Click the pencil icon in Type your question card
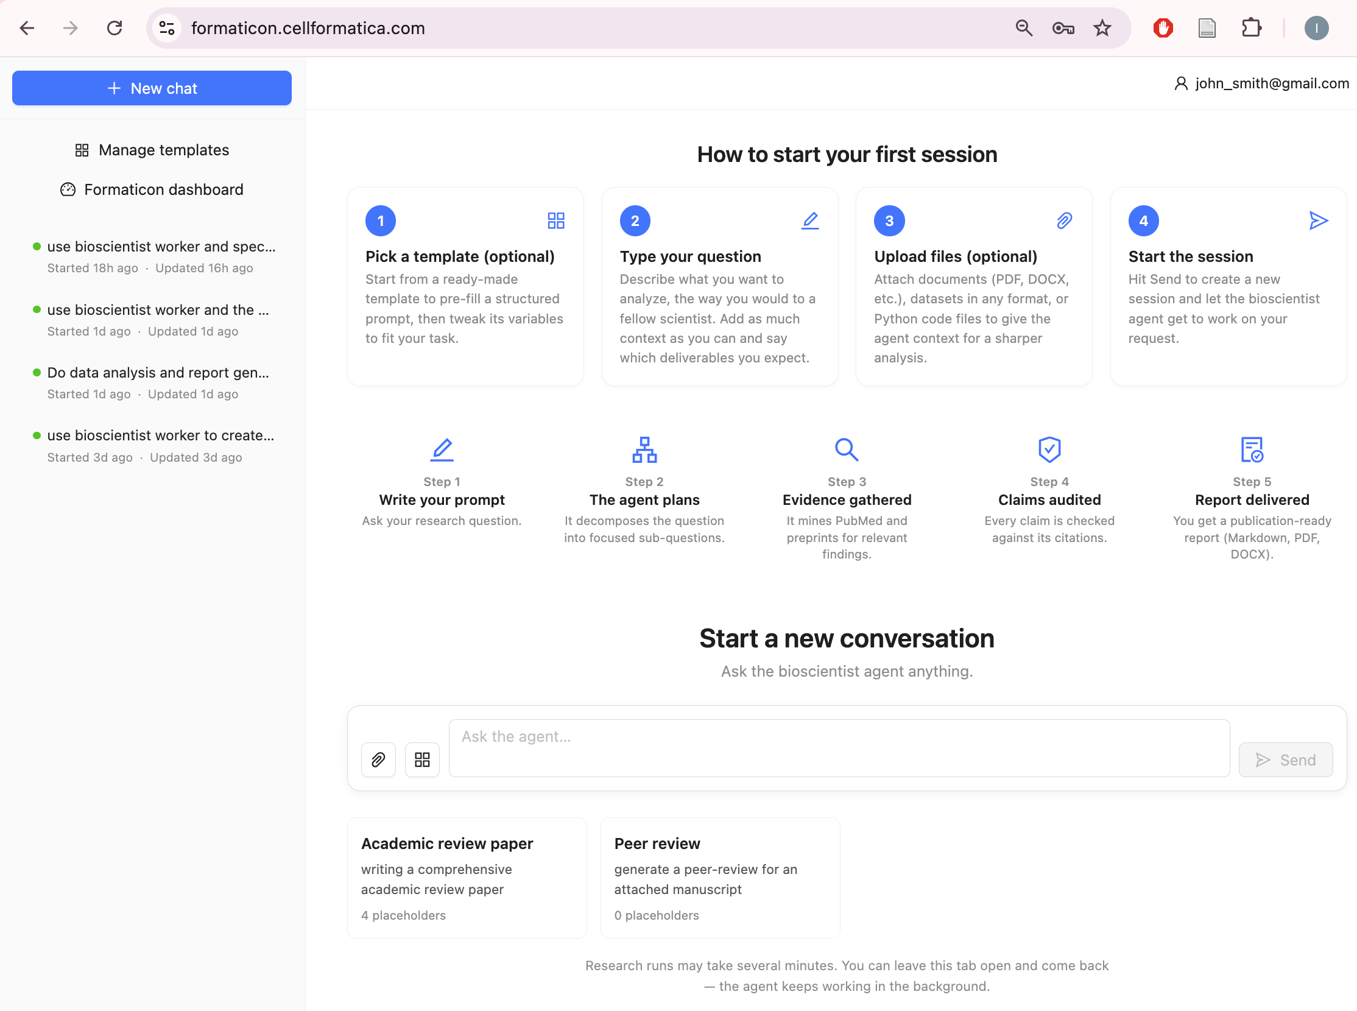Screen dimensions: 1357x1011 810,220
